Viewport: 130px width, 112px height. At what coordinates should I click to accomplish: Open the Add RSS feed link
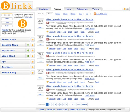[102, 14]
